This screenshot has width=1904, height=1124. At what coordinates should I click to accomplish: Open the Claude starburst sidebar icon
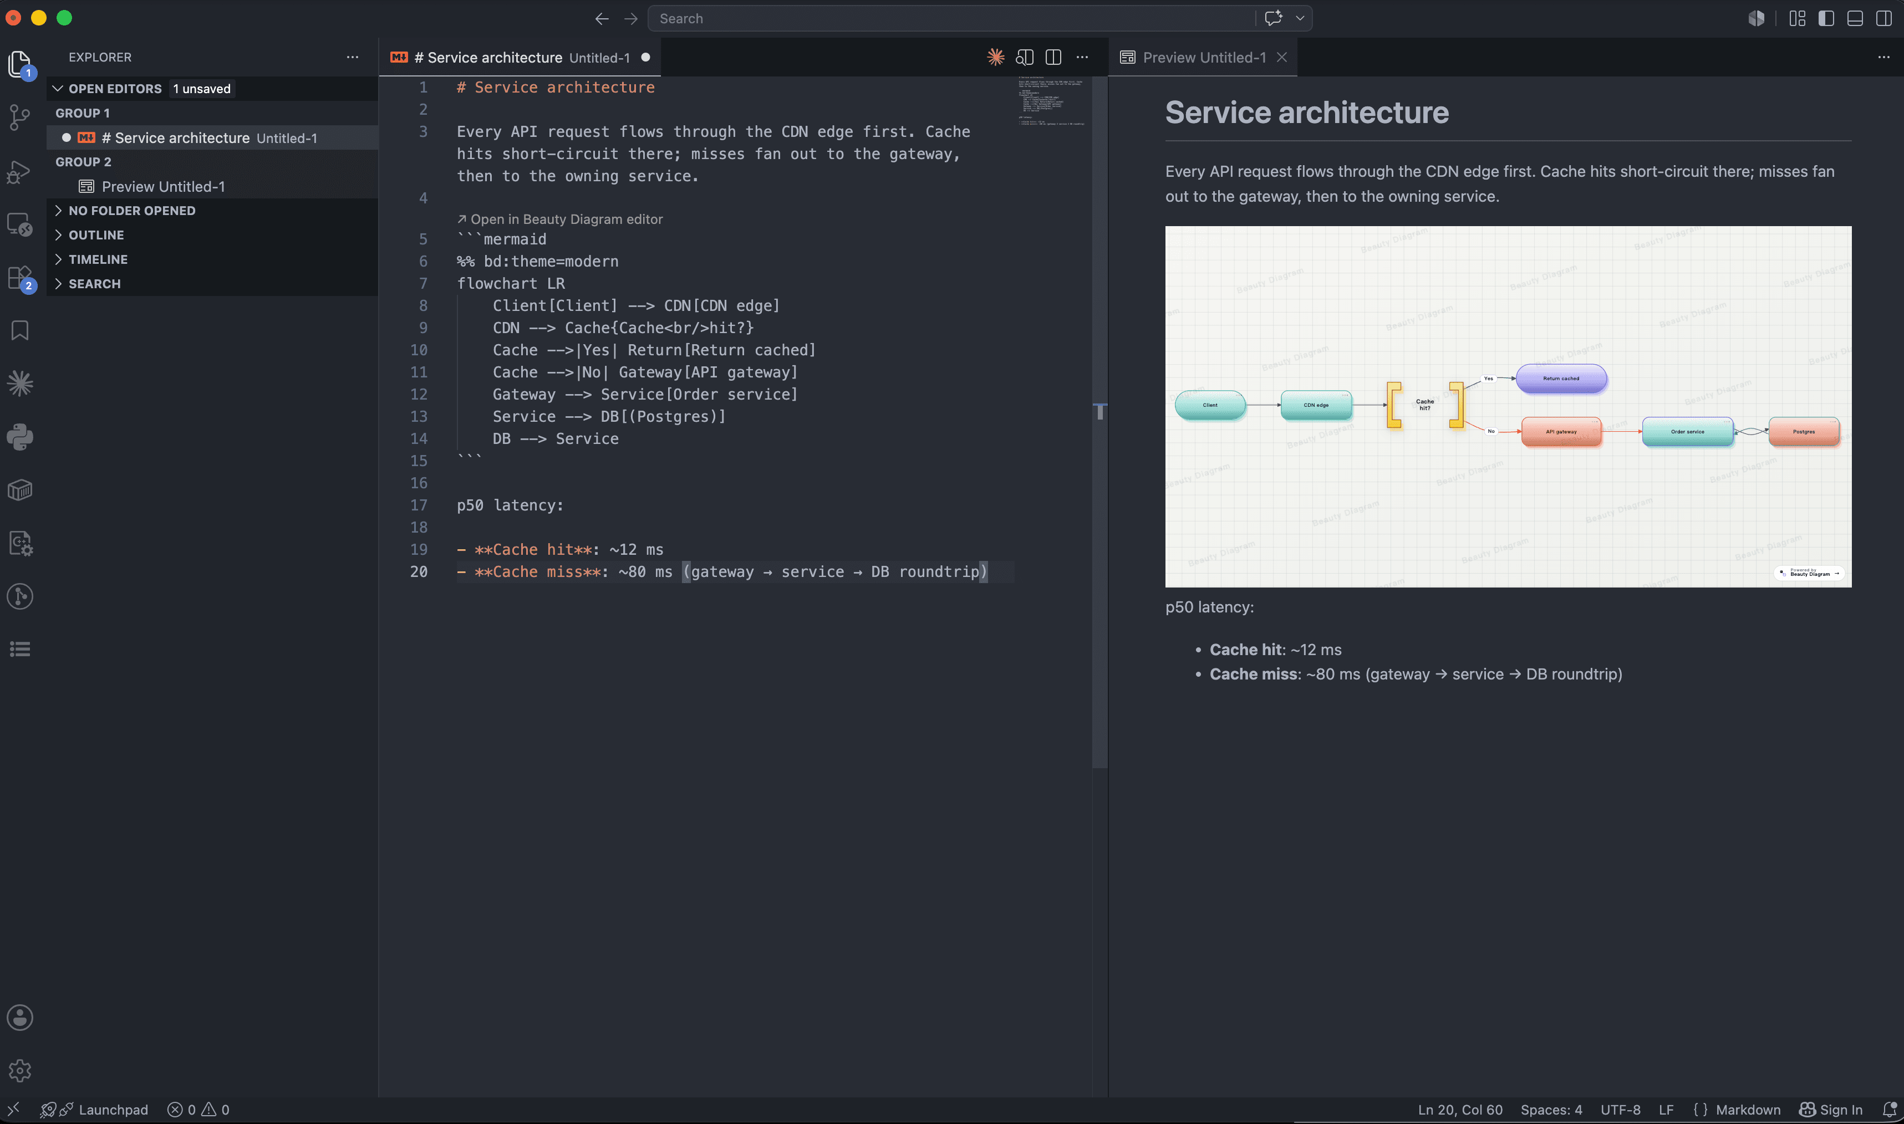21,383
